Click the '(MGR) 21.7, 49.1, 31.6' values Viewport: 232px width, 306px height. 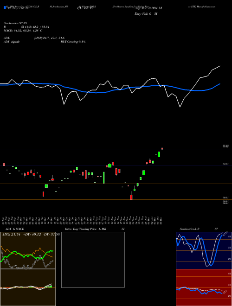coord(49,38)
